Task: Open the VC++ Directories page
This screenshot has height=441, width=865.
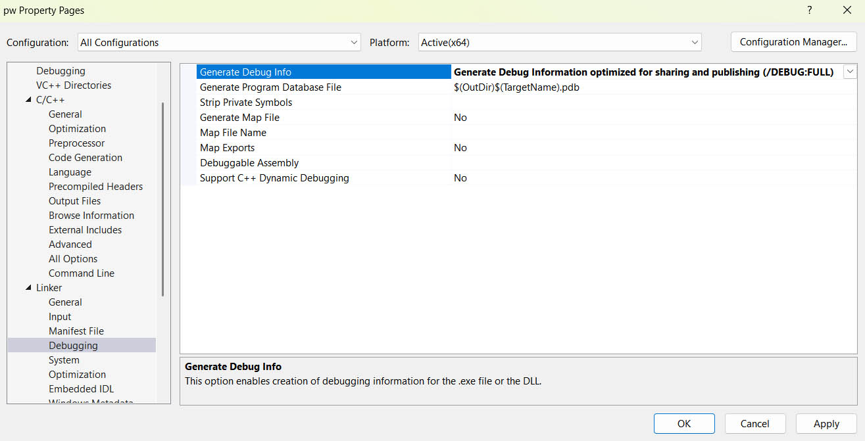Action: (74, 85)
